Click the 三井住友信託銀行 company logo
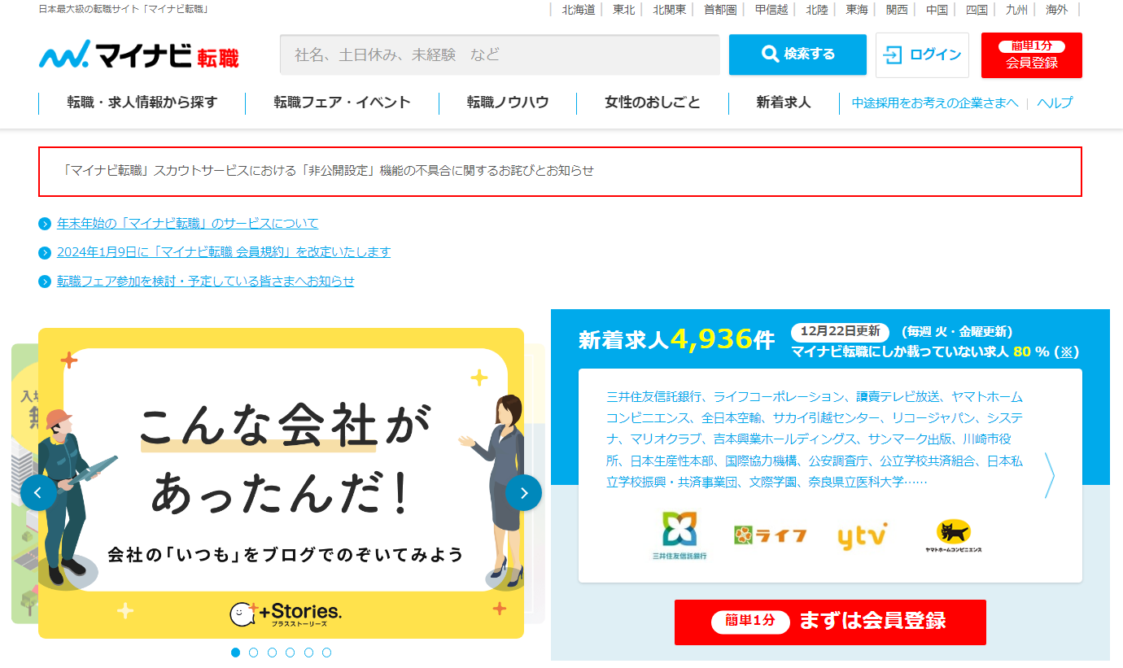The height and width of the screenshot is (668, 1123). 679,536
